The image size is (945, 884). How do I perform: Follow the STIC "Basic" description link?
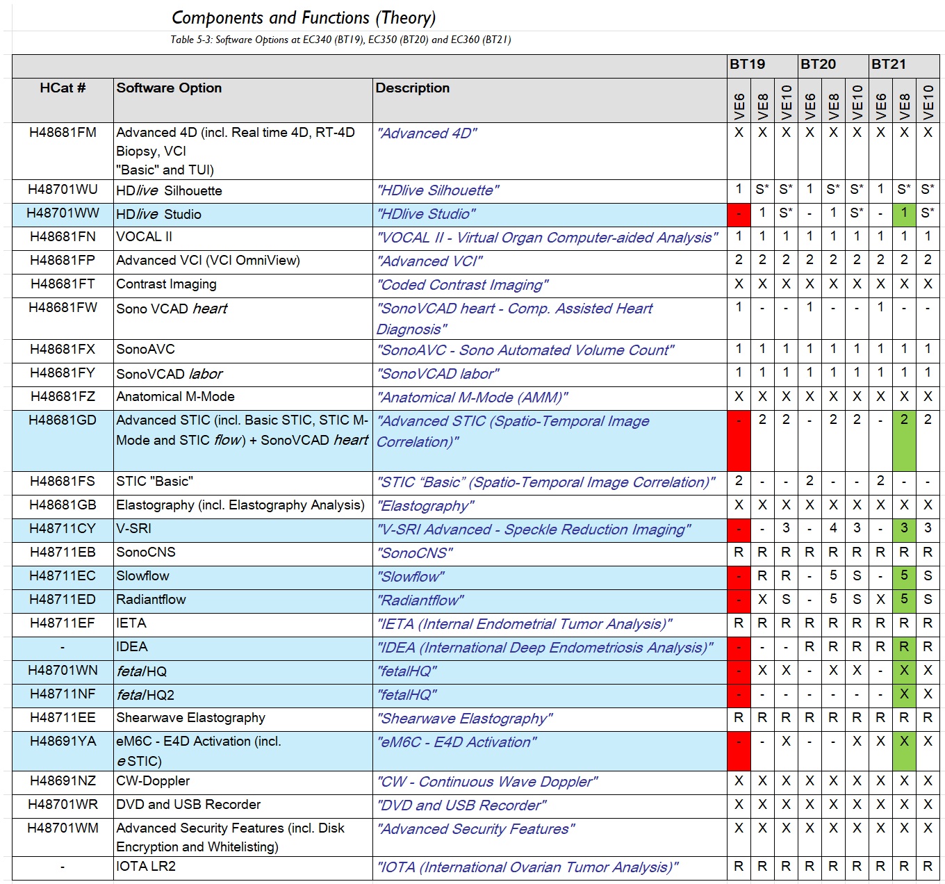(546, 482)
